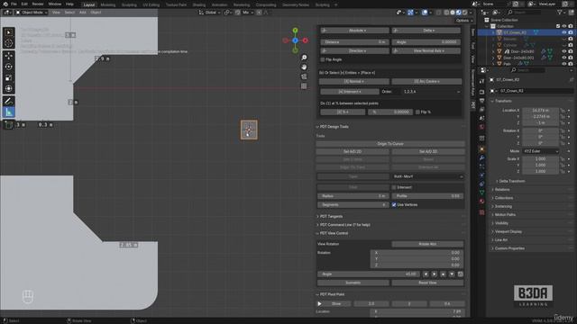Click the Reset View button
This screenshot has height=324, width=577.
(427, 283)
